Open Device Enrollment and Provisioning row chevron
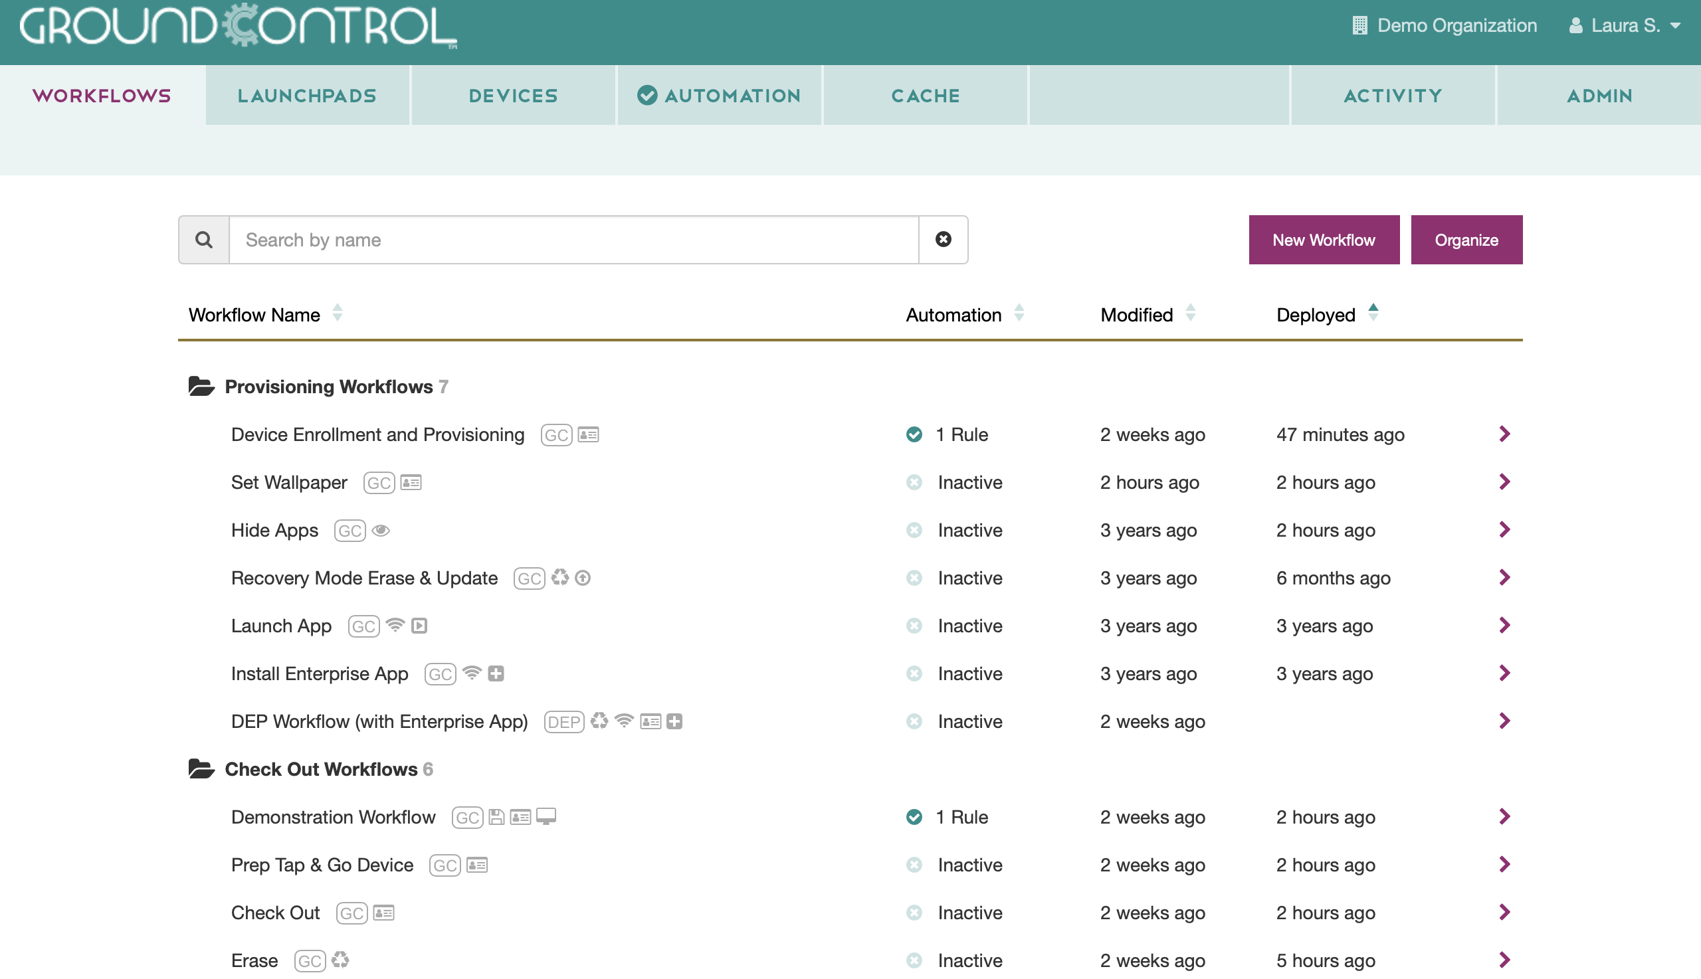Image resolution: width=1701 pixels, height=979 pixels. (x=1504, y=434)
